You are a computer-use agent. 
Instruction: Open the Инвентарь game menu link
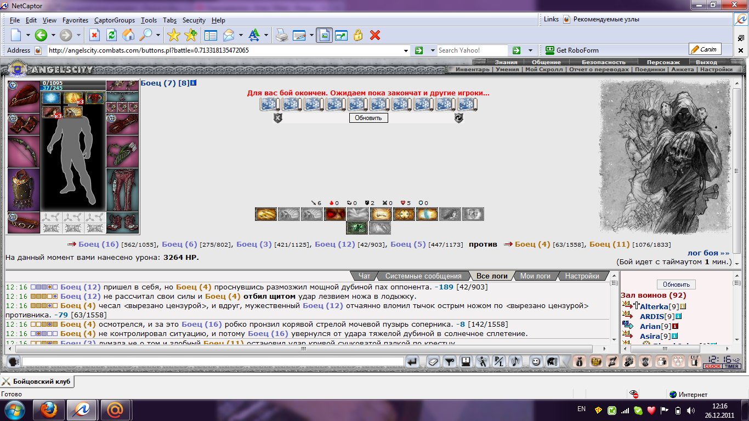pos(472,70)
